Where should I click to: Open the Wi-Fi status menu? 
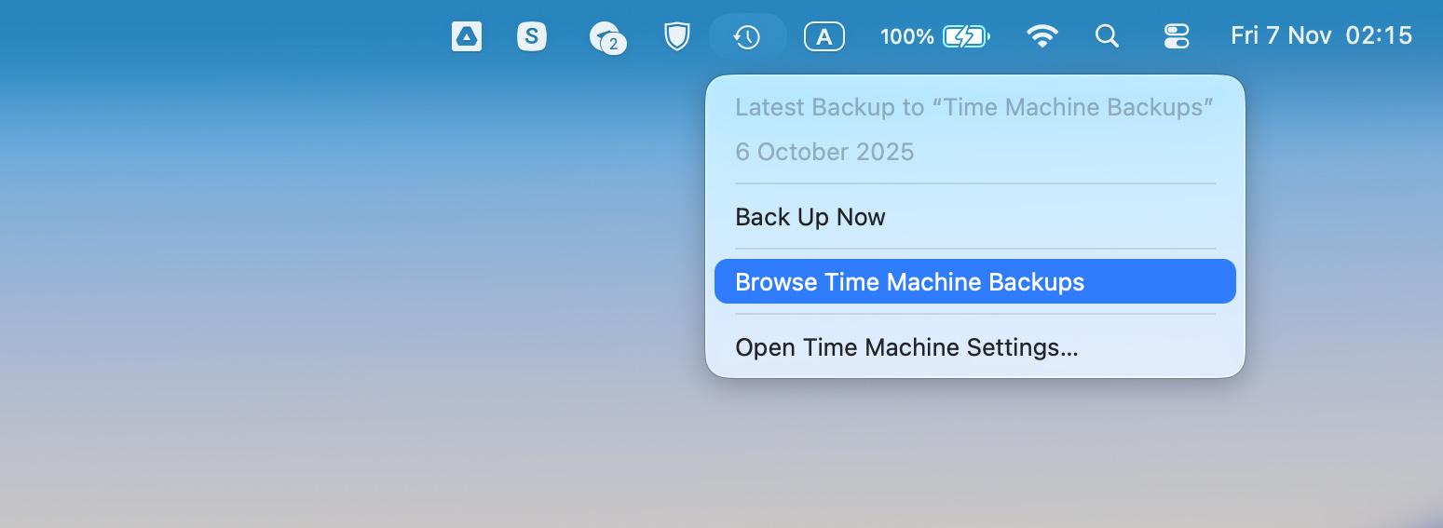pyautogui.click(x=1042, y=36)
